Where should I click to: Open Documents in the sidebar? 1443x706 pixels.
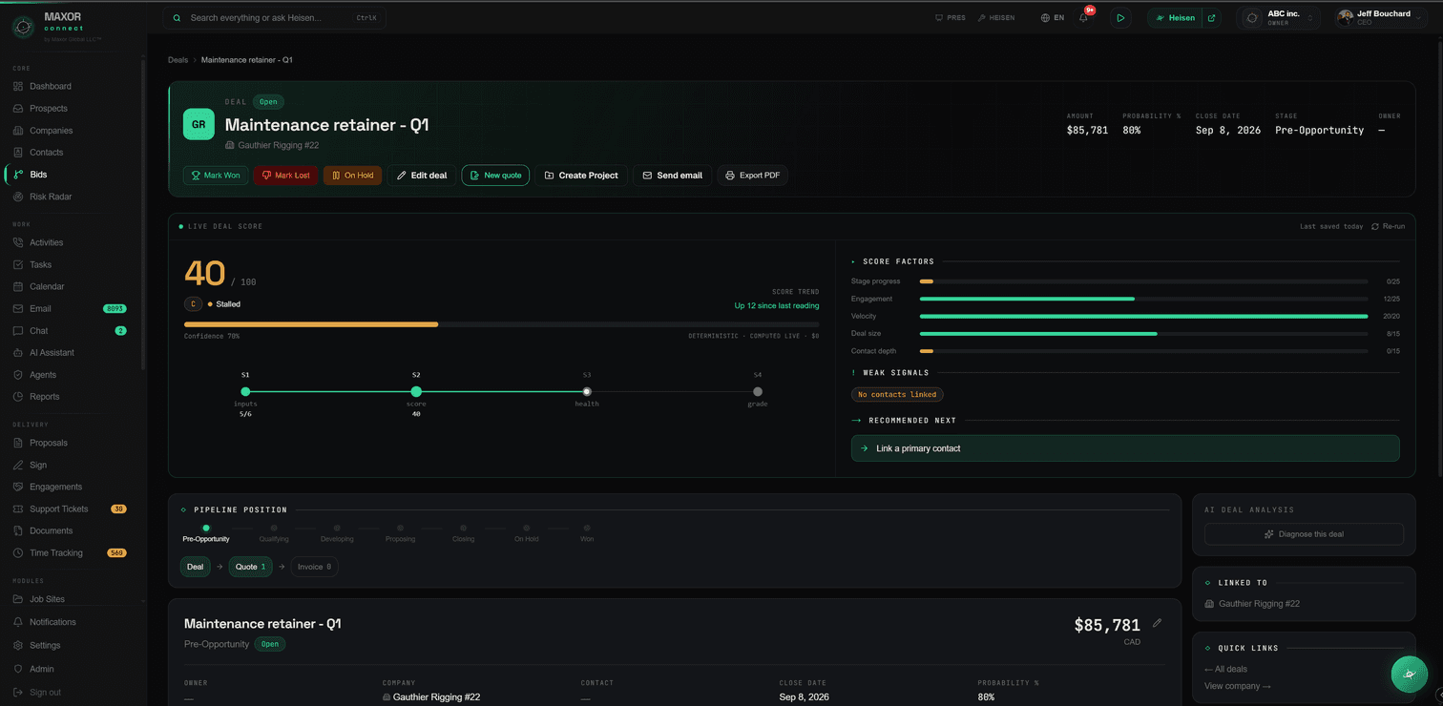tap(51, 530)
